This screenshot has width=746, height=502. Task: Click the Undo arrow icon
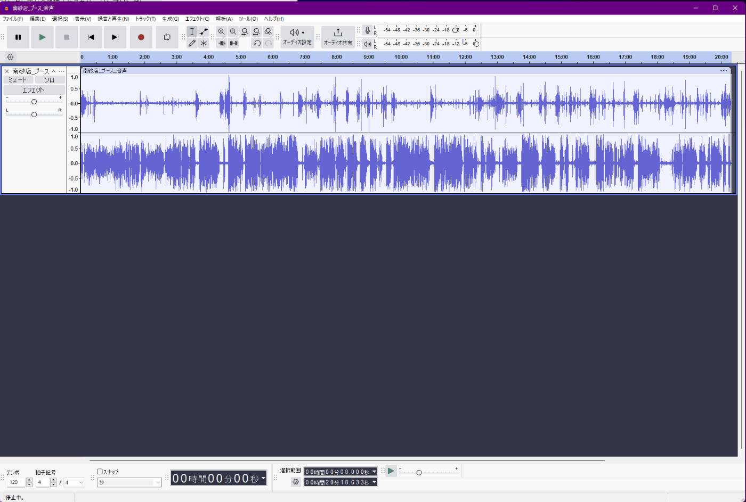(x=257, y=43)
